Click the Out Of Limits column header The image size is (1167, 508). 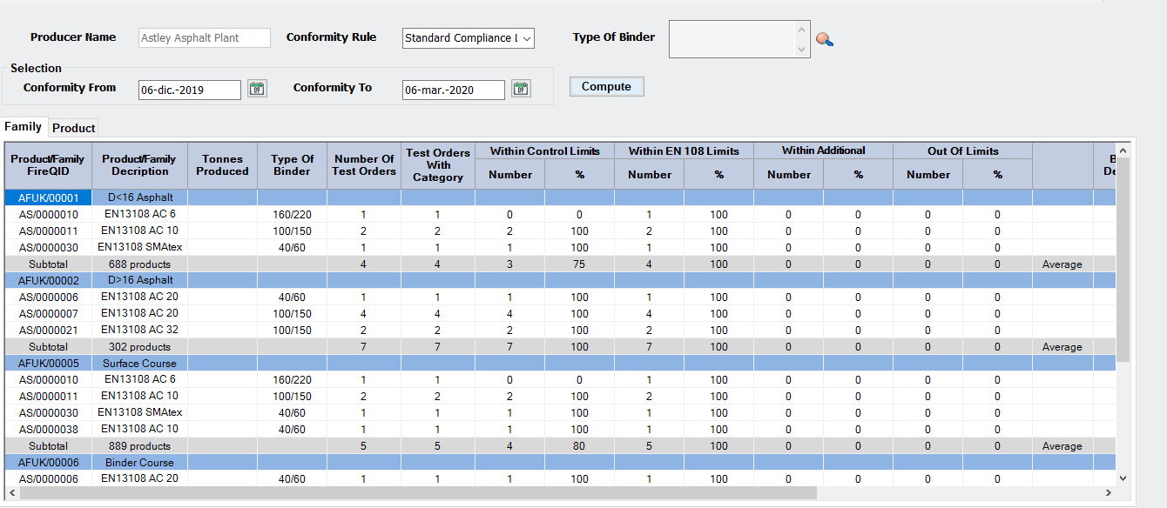click(x=963, y=150)
